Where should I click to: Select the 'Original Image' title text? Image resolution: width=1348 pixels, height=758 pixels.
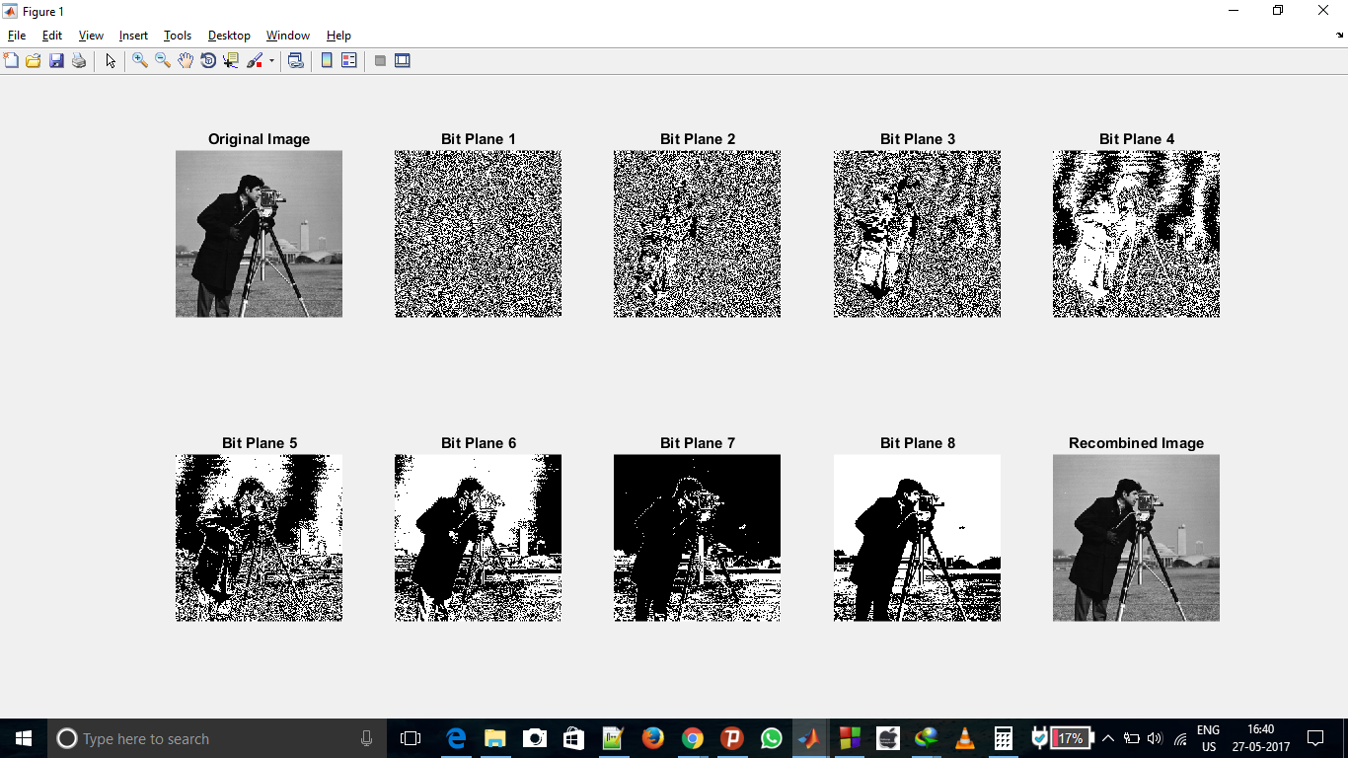[260, 139]
